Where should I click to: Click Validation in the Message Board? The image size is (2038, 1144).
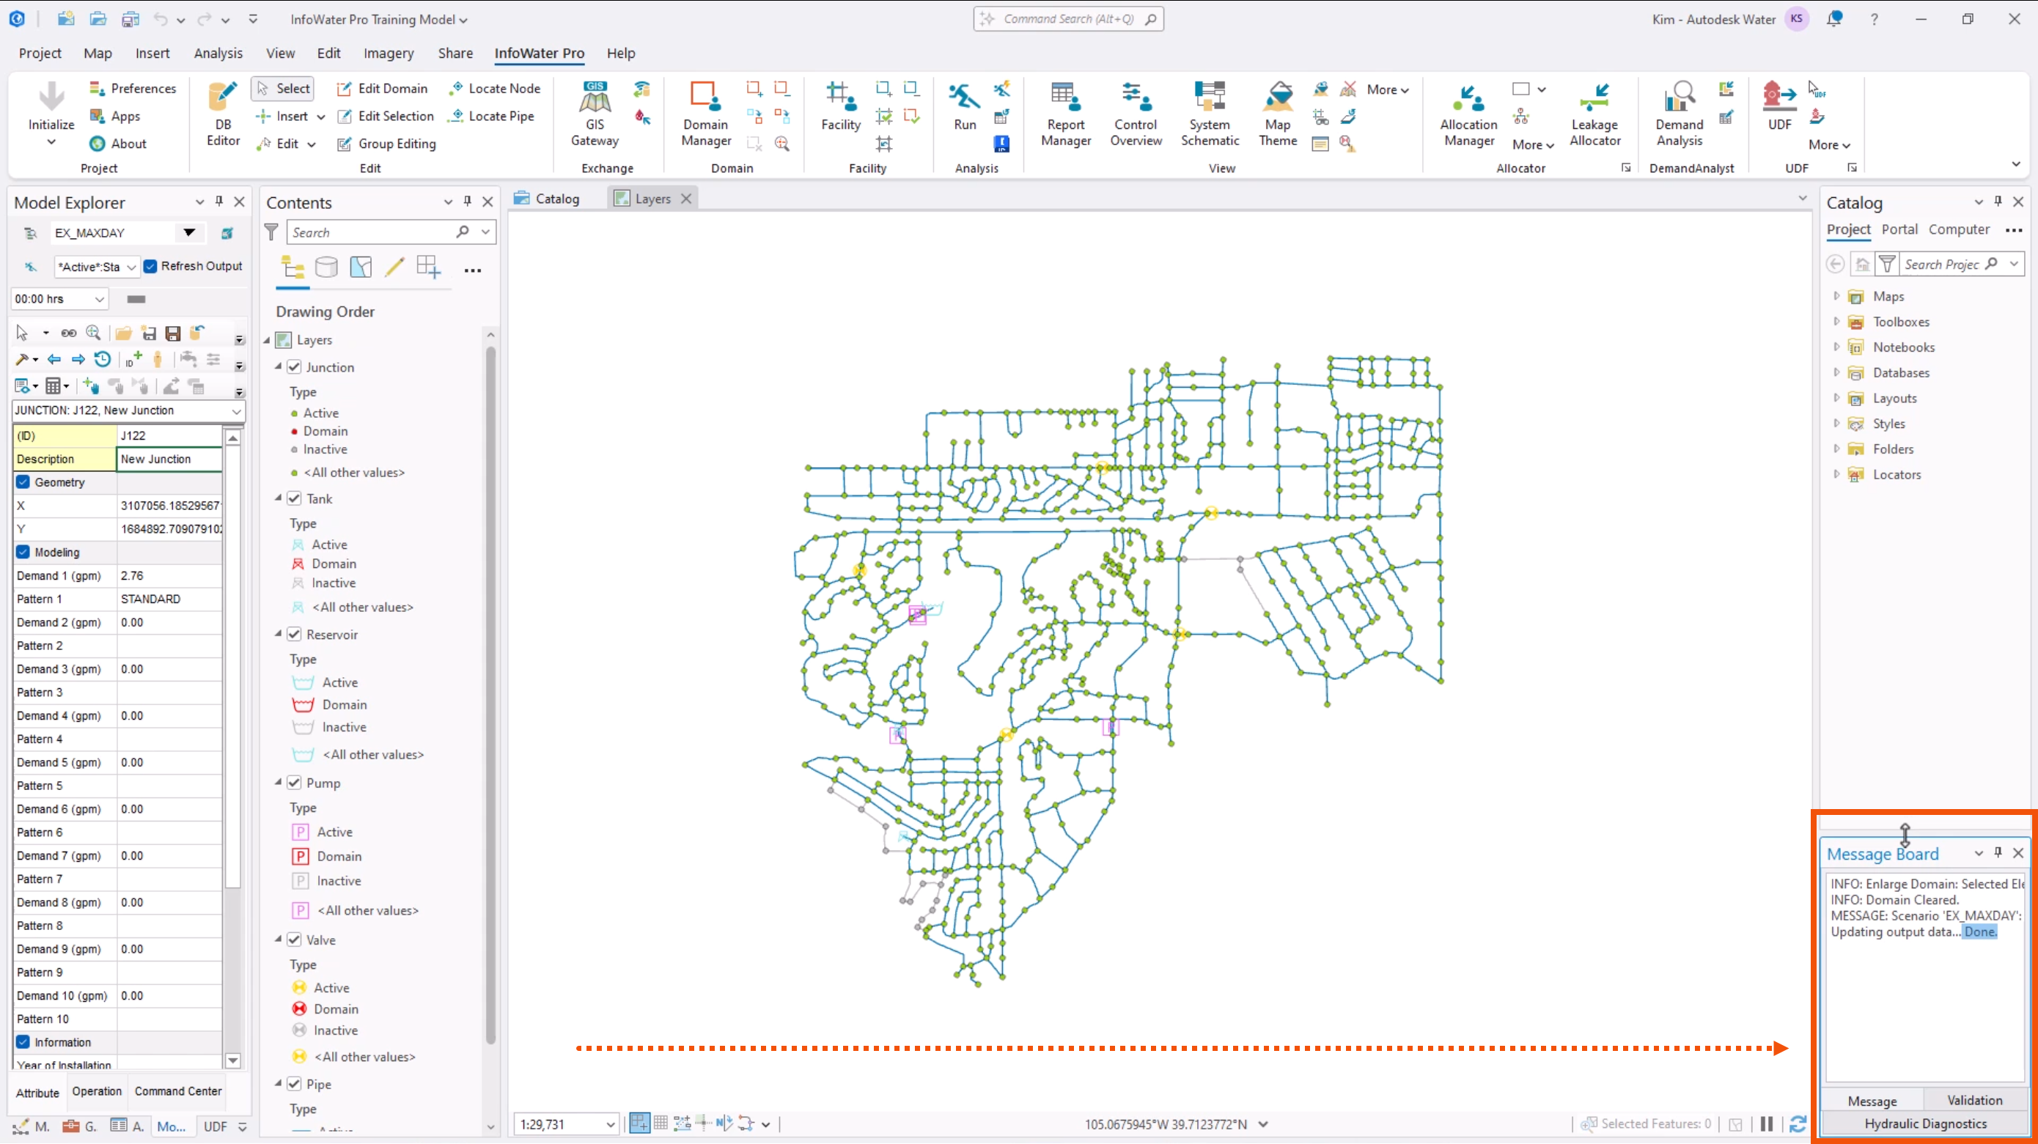pyautogui.click(x=1974, y=1100)
